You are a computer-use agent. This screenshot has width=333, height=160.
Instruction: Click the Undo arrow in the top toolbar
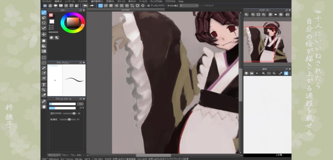coord(85,5)
